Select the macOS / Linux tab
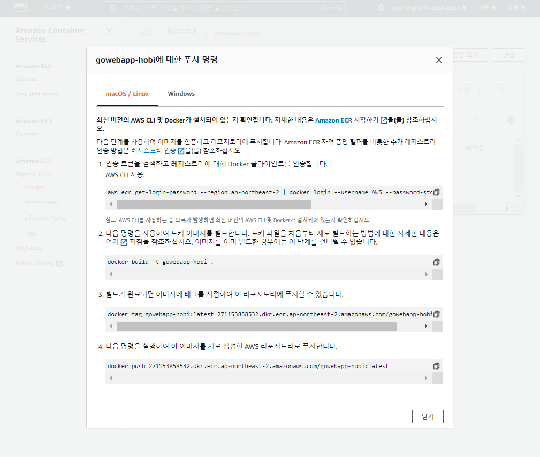The image size is (540, 457). click(127, 94)
